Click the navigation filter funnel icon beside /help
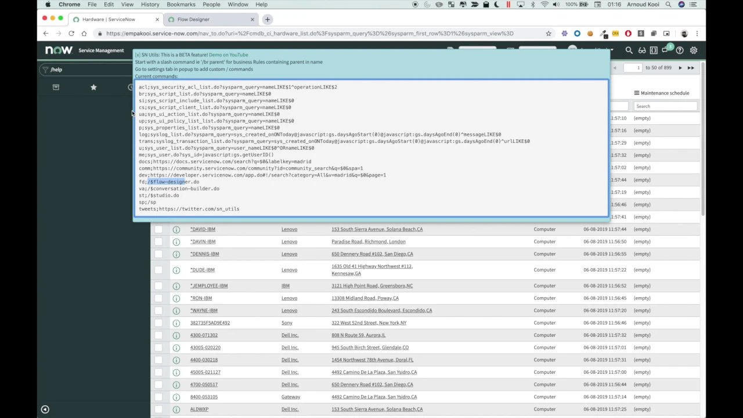743x418 pixels. pos(45,69)
